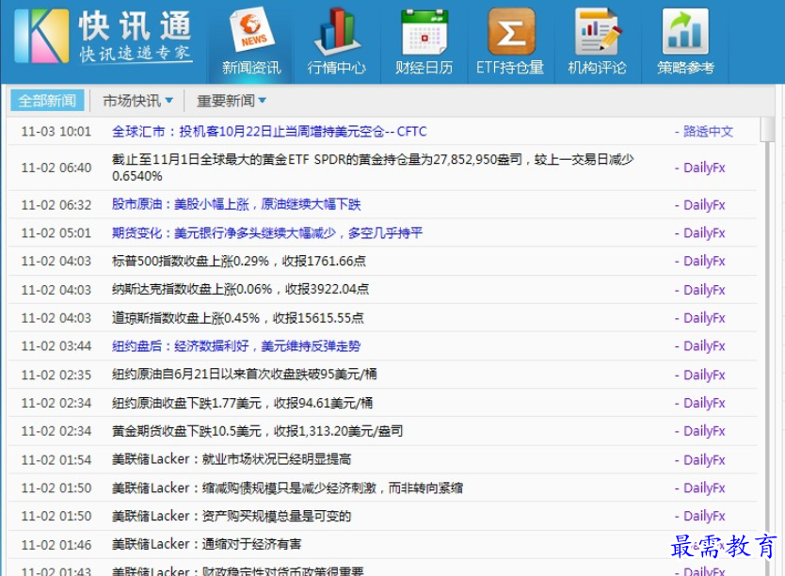The image size is (785, 576).
Task: Select the 全部新闻 tab
Action: coord(47,101)
